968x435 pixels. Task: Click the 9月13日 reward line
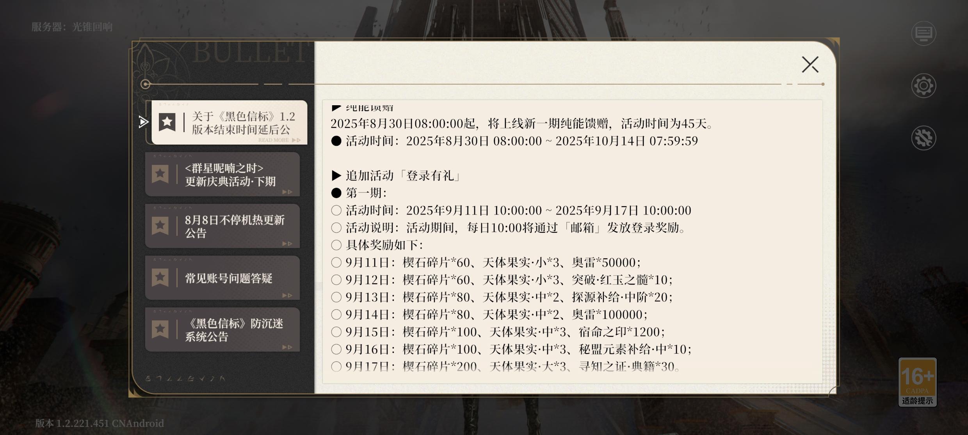pyautogui.click(x=502, y=297)
